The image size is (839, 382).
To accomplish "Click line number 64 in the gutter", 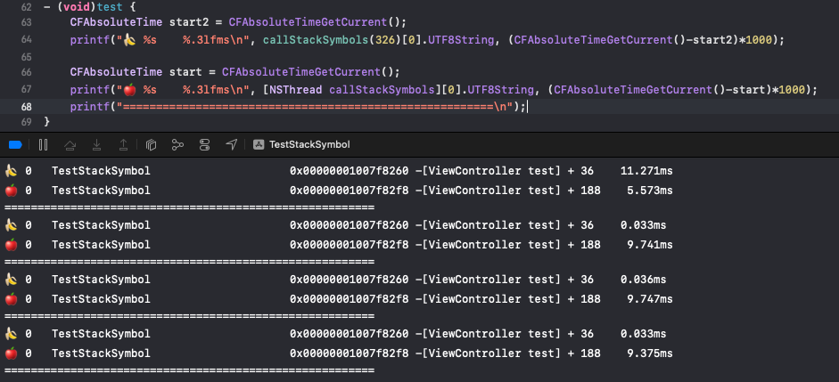I will (26, 39).
